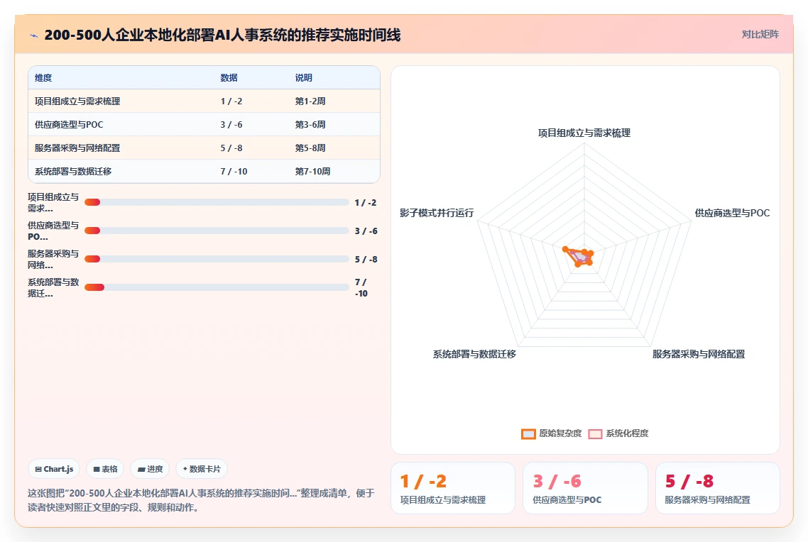808x542 pixels.
Task: Click the table value 7 / -10
Action: [234, 172]
